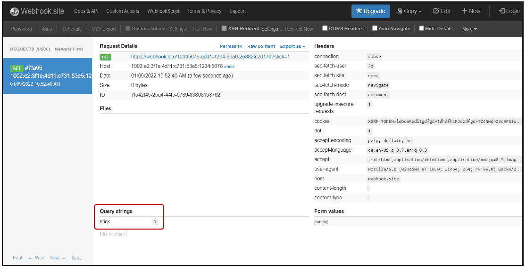Click the accept text/html header value

click(x=444, y=160)
